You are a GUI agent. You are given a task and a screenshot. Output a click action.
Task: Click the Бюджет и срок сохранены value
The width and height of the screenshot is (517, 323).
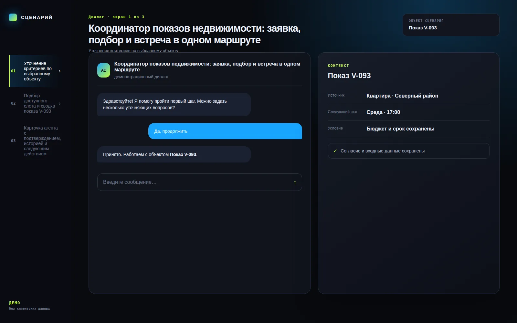(x=400, y=129)
